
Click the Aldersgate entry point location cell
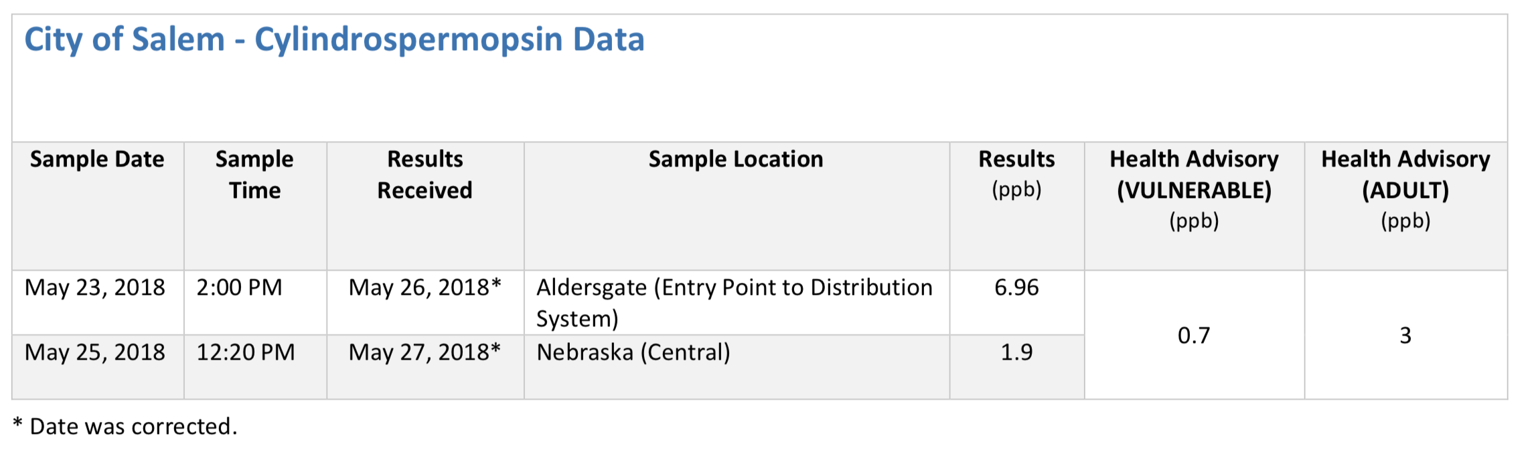[734, 302]
